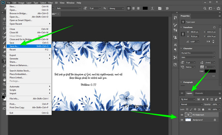222x135 pixels.
Task: Select the Hand tool
Action: (4, 80)
